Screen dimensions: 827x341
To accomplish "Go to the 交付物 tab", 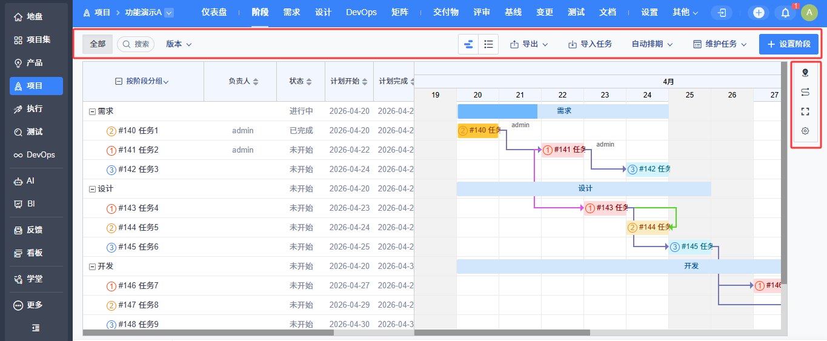I will tap(446, 12).
